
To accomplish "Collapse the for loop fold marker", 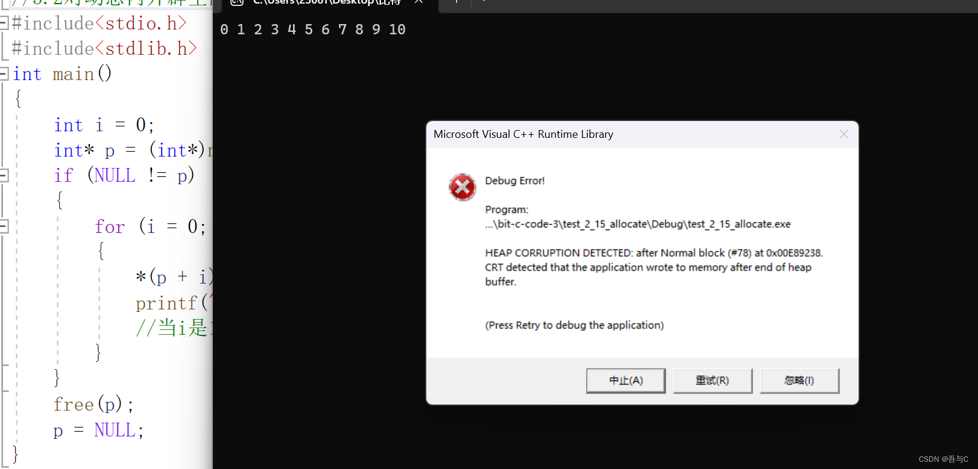I will click(4, 226).
